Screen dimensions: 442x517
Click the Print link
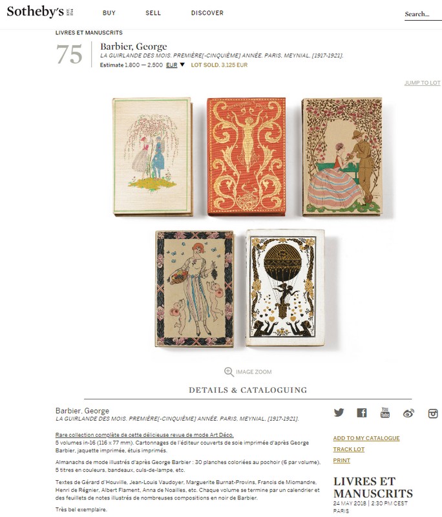pyautogui.click(x=341, y=460)
